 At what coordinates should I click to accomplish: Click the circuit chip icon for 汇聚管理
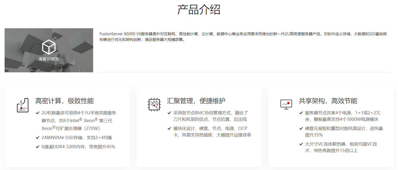[154, 104]
